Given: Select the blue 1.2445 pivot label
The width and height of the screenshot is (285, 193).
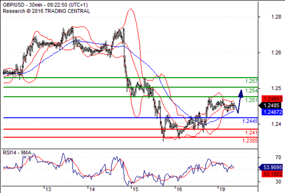Looking at the screenshot, I should click(x=250, y=121).
